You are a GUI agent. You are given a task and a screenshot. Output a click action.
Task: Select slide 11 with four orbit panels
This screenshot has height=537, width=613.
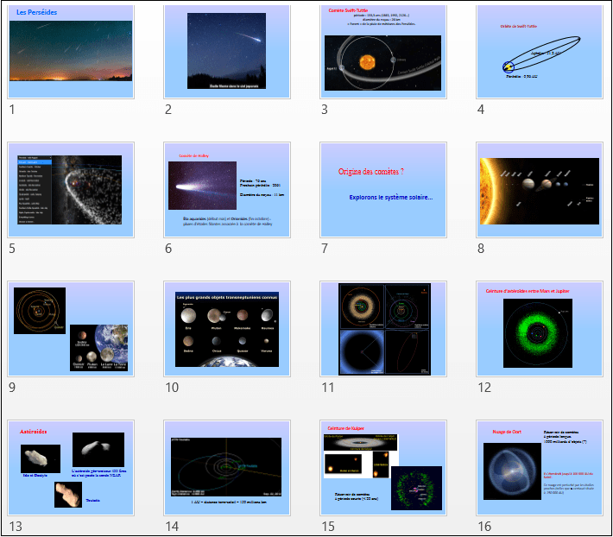[383, 328]
